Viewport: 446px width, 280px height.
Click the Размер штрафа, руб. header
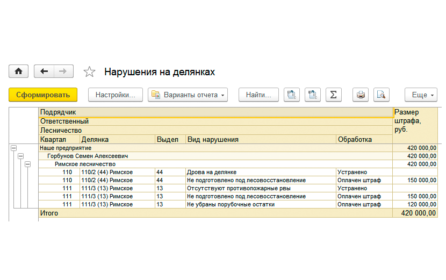pos(415,125)
